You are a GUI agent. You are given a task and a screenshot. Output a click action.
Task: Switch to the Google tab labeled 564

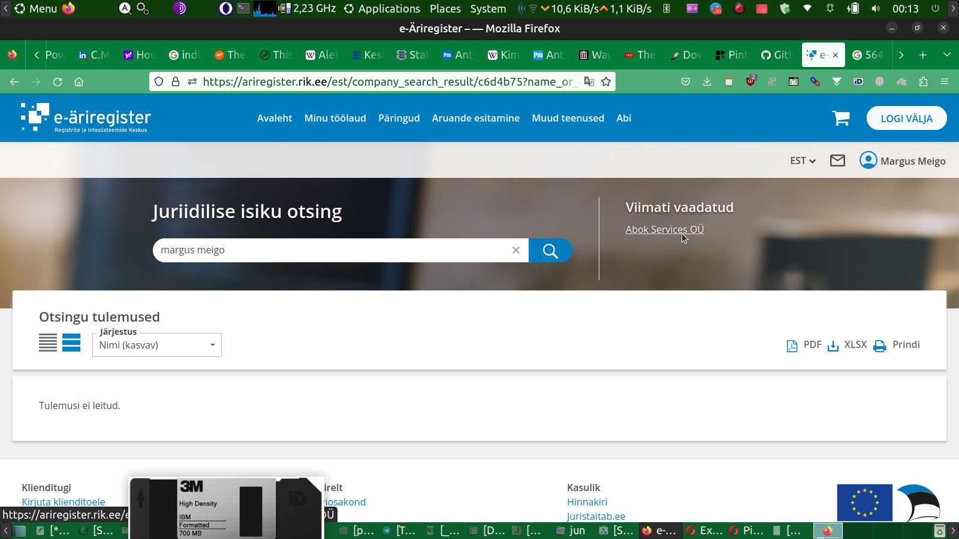coord(867,55)
